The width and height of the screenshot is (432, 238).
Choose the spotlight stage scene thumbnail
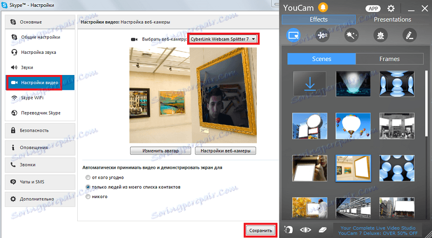tap(353, 84)
